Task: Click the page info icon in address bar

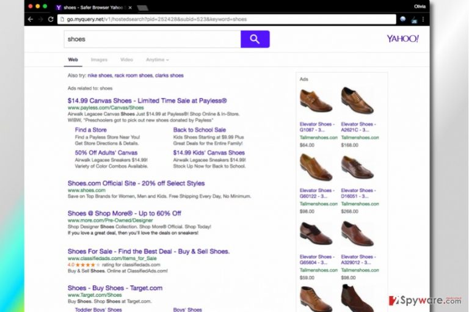Action: click(x=62, y=19)
